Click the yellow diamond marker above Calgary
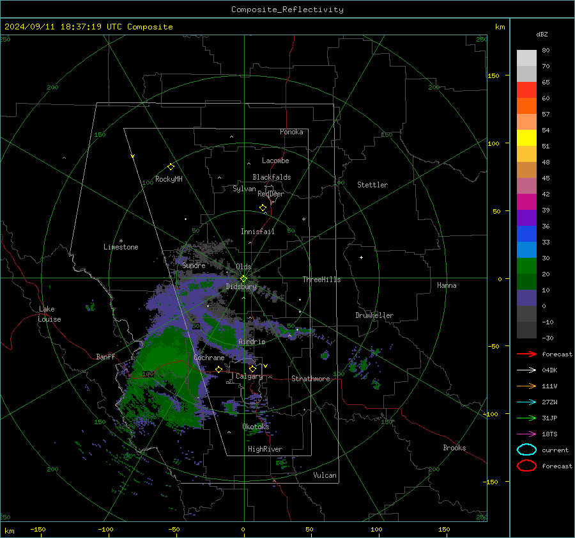Screen dimensions: 575x538 click(x=252, y=368)
